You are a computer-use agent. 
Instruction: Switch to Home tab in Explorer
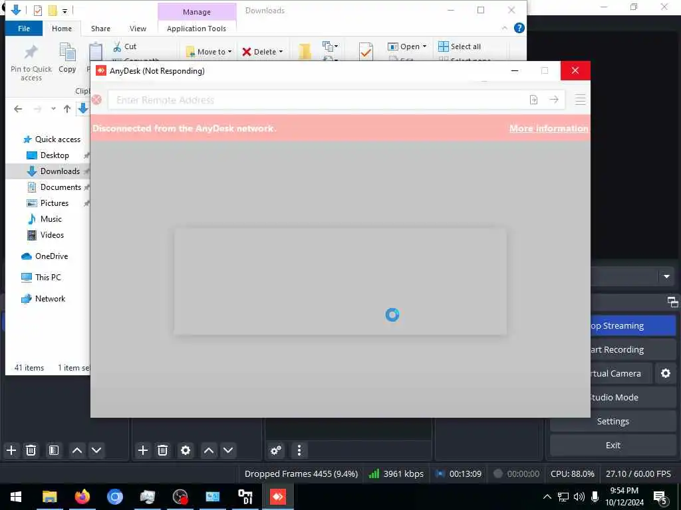tap(62, 29)
